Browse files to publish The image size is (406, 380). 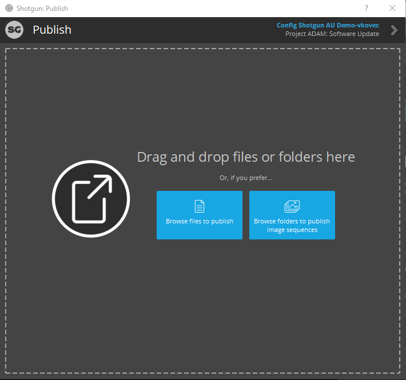coord(200,215)
